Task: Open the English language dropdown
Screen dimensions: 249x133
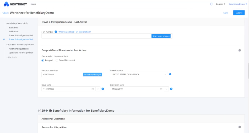Action: coord(221,4)
